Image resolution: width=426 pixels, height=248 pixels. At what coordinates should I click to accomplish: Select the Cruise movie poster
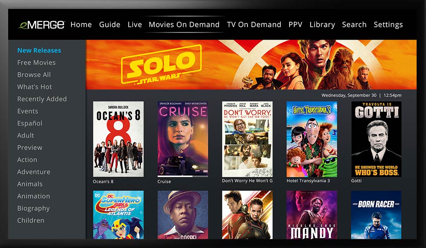[183, 139]
